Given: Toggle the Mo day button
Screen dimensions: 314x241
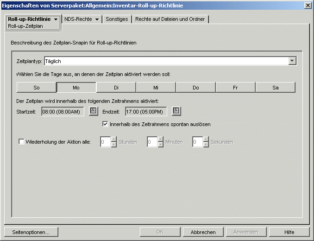Looking at the screenshot, I should click(76, 88).
